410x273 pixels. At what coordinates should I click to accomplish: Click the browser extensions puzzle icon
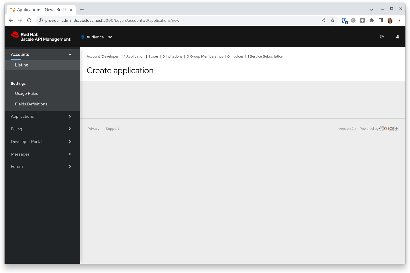pyautogui.click(x=372, y=20)
